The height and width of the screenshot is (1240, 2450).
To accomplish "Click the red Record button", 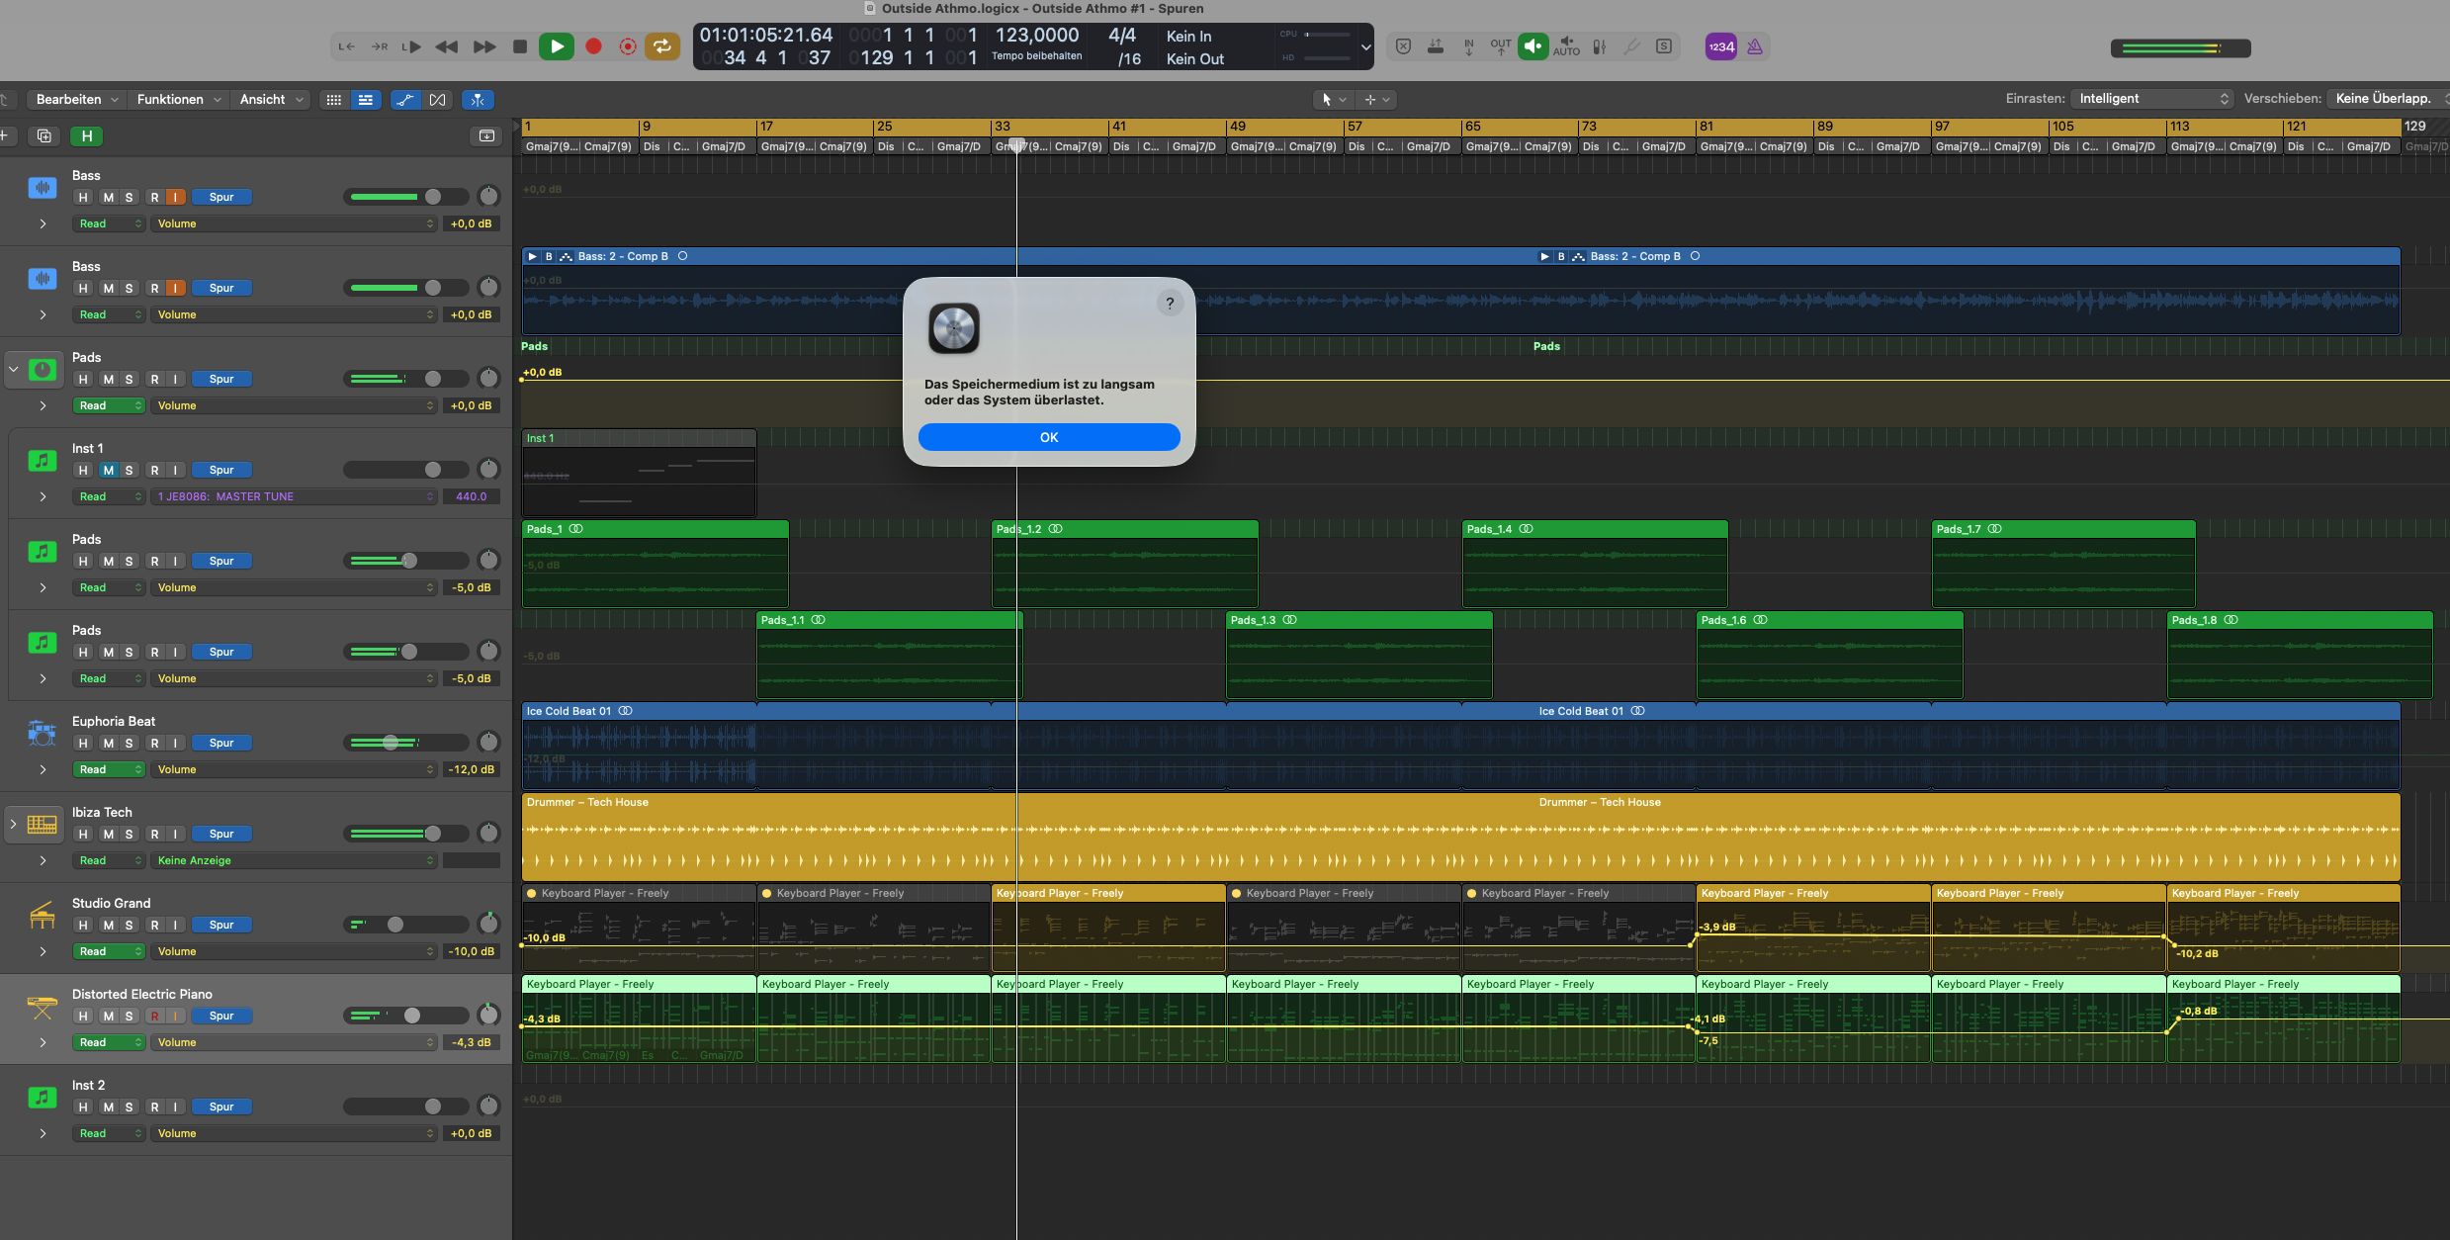I will [593, 46].
